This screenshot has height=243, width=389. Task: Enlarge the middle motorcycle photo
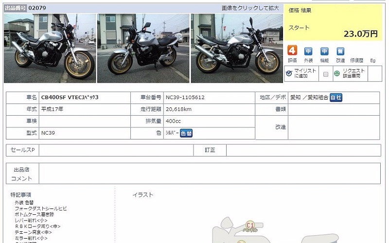pos(143,48)
